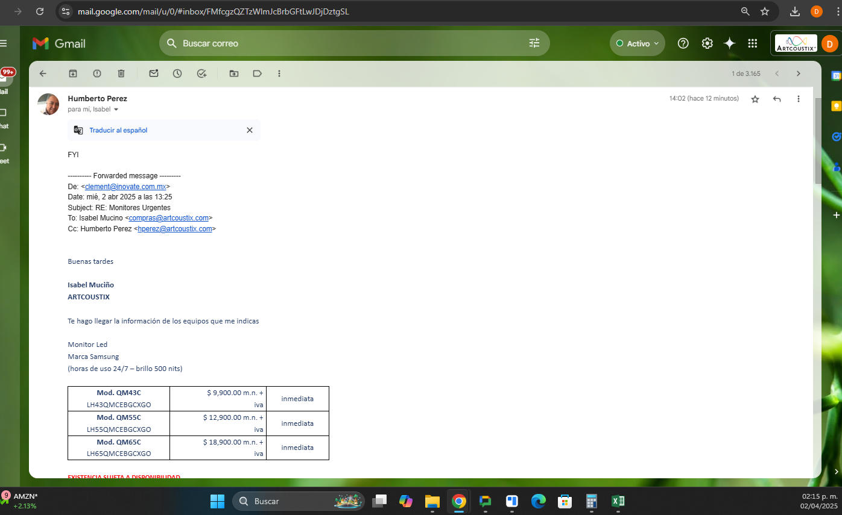Image resolution: width=842 pixels, height=515 pixels.
Task: Select 'LH65QMCEBGCXGO' model code text
Action: point(119,454)
